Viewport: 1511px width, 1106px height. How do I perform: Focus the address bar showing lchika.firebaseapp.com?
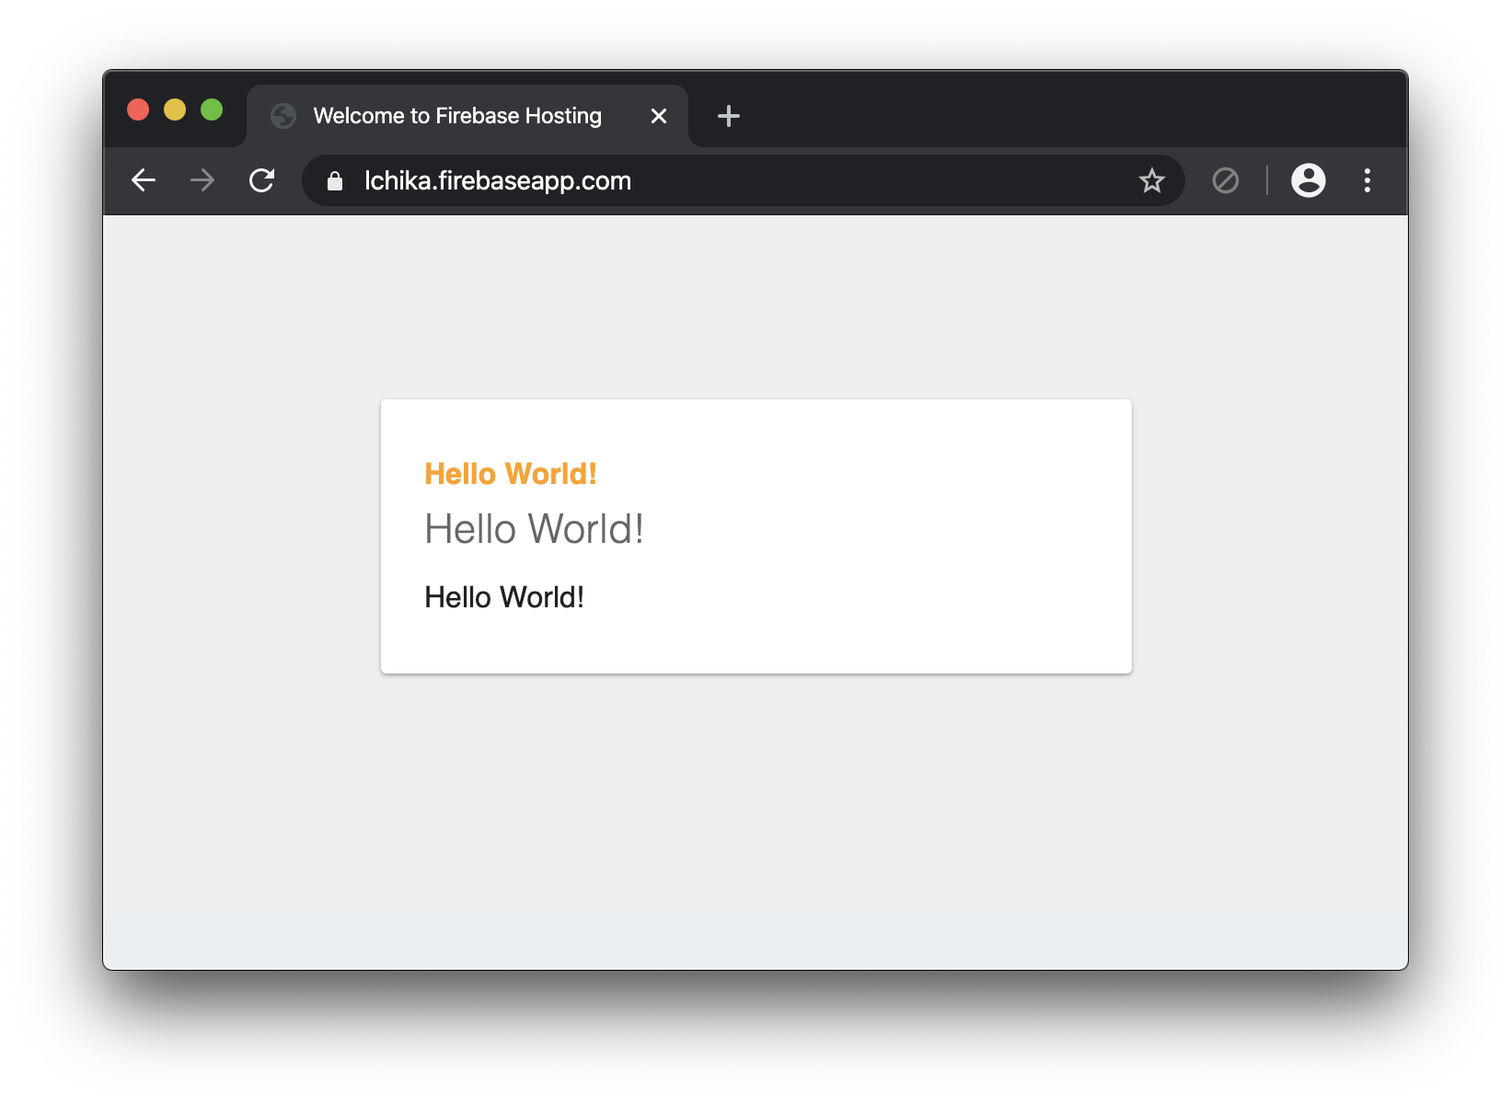744,180
